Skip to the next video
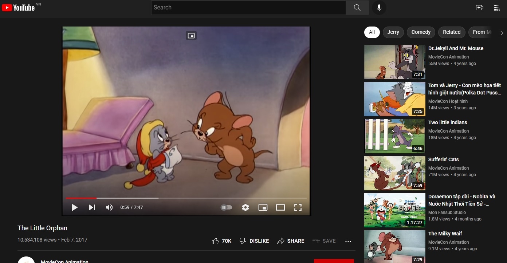 click(x=91, y=207)
